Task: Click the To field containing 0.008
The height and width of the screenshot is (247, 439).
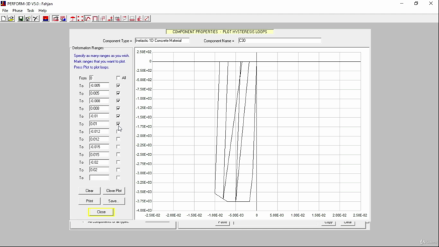Action: [x=99, y=108]
